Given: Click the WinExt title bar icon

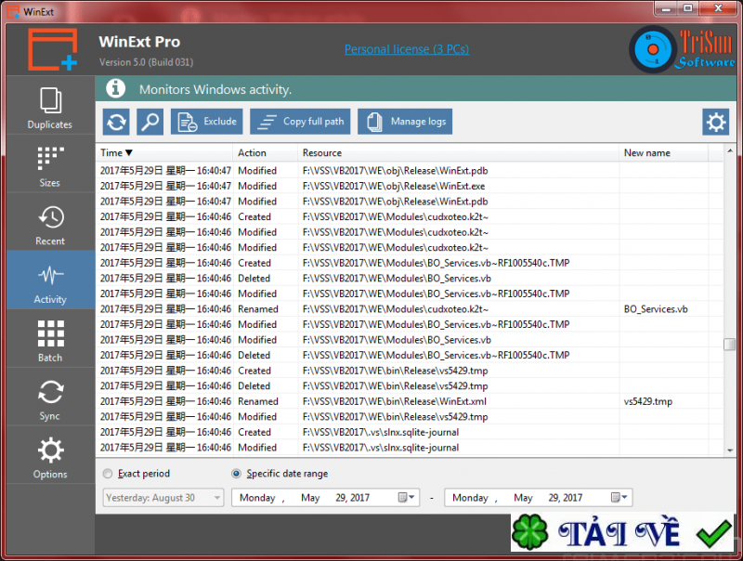Looking at the screenshot, I should point(13,11).
